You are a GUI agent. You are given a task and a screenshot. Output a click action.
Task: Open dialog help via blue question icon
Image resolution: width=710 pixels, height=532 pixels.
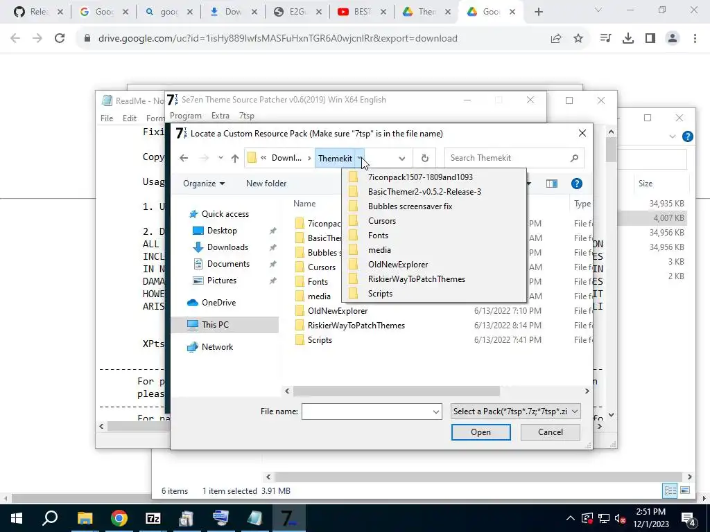[x=576, y=183]
